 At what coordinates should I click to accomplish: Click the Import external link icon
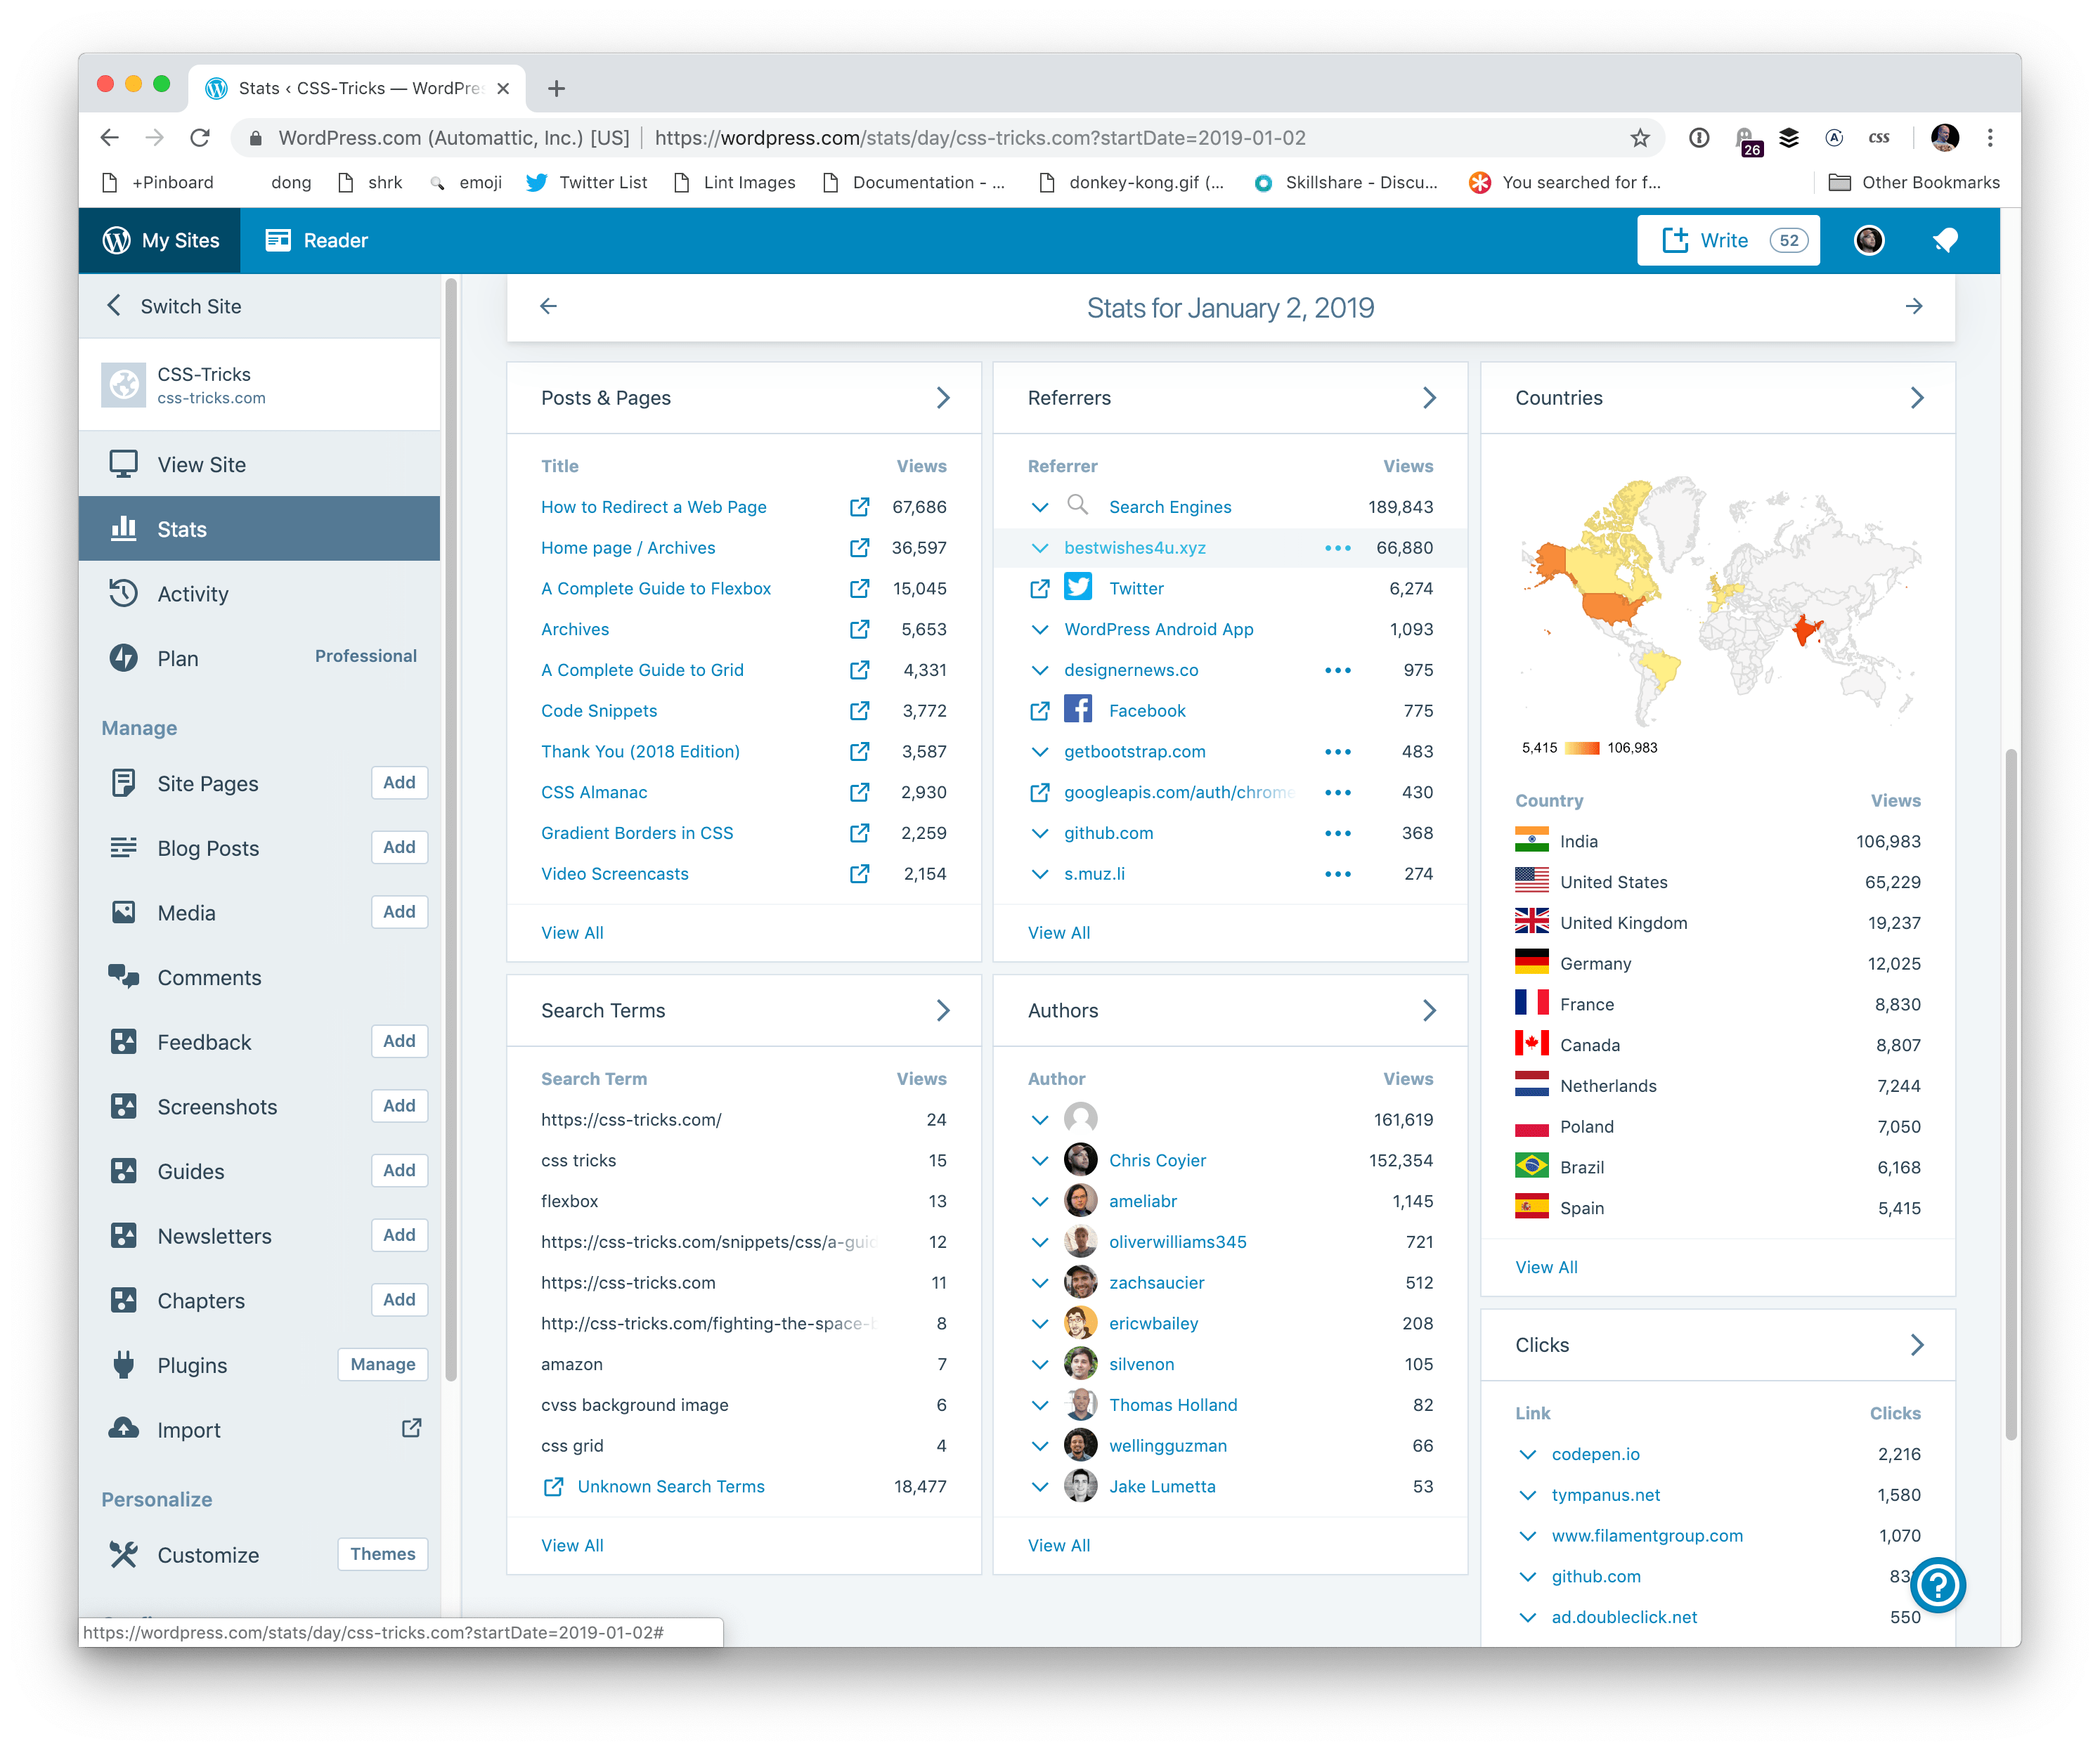(x=411, y=1428)
